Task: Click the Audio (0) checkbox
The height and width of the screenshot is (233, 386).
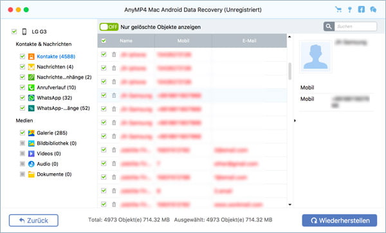Action: 23,163
